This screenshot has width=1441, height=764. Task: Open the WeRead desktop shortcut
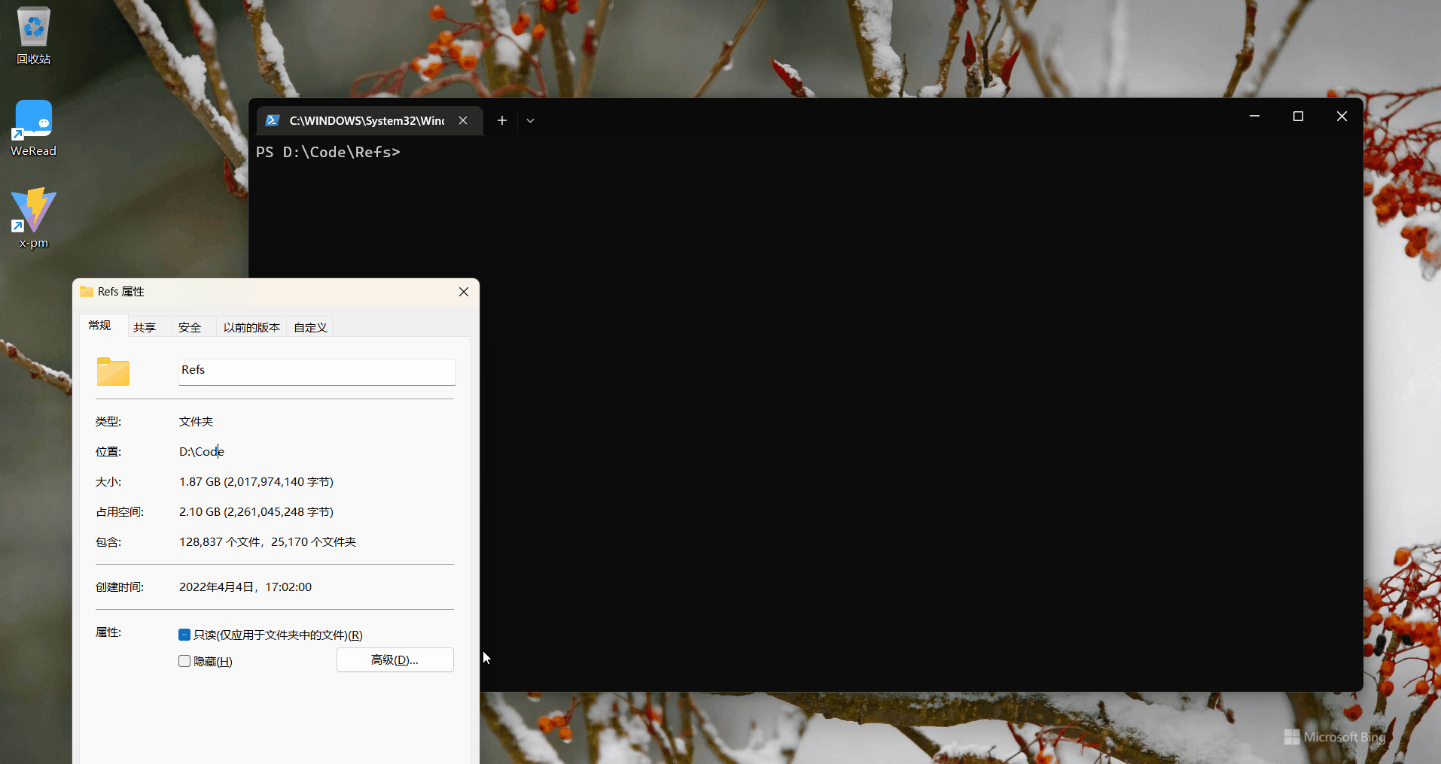click(x=33, y=128)
